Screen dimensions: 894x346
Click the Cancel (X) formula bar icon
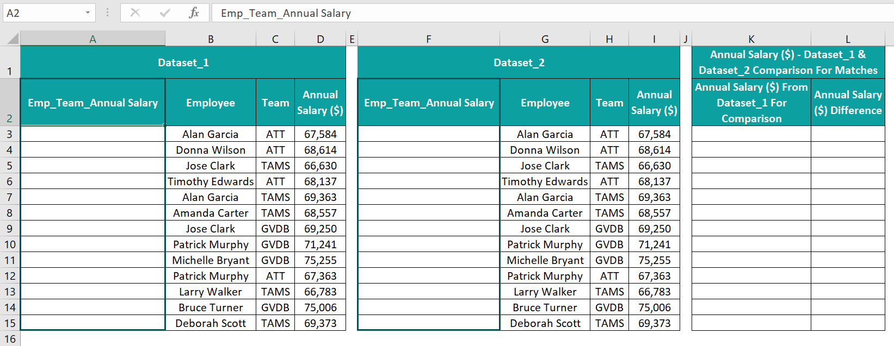(x=135, y=12)
